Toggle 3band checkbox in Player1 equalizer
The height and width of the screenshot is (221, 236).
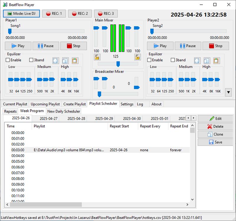click(37, 60)
